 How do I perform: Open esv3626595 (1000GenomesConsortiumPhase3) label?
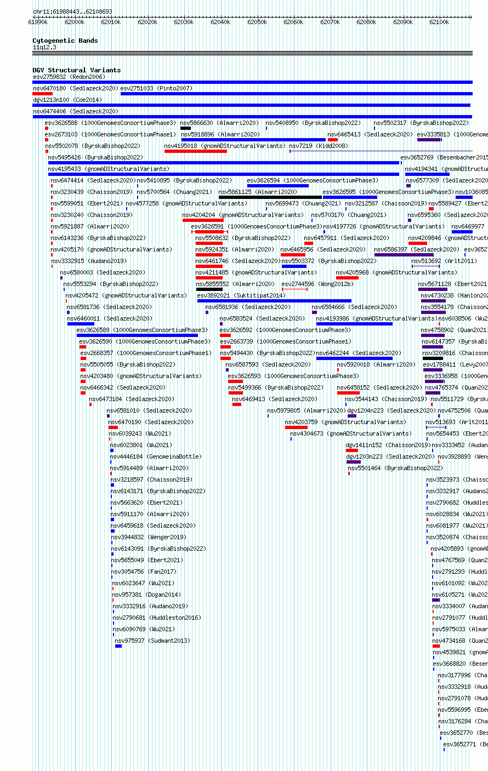pyautogui.click(x=388, y=192)
